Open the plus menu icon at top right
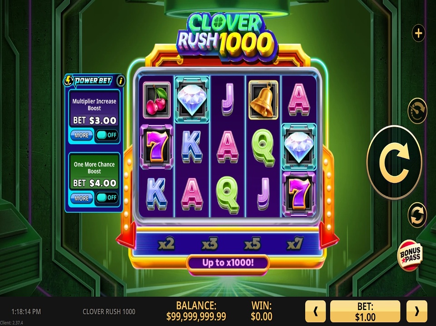The height and width of the screenshot is (326, 436). pyautogui.click(x=418, y=33)
